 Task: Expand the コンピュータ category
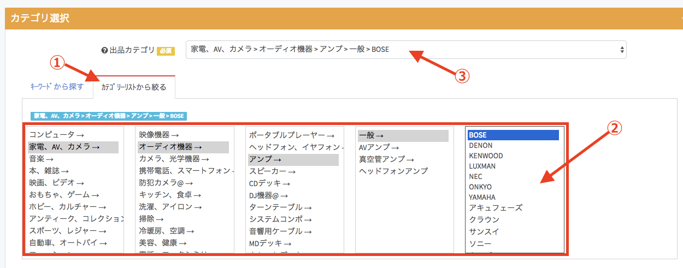point(57,134)
